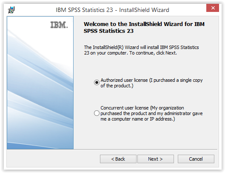
Task: Click the 'Welcome to the InstallShield Wizard' heading
Action: click(144, 27)
